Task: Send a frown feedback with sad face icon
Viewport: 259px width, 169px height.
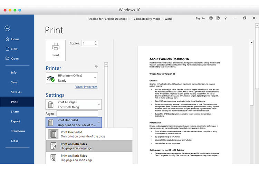Action: pyautogui.click(x=218, y=18)
